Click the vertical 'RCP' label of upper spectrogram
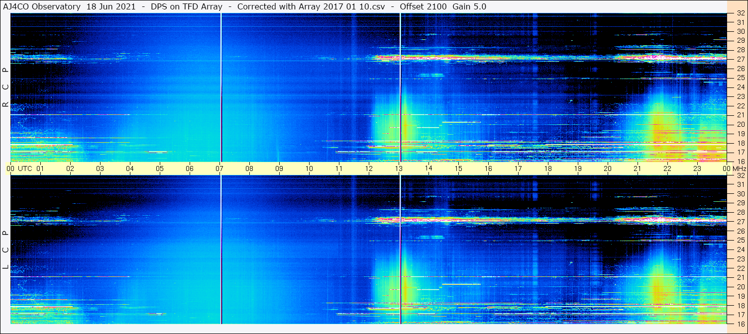The height and width of the screenshot is (334, 748). pyautogui.click(x=5, y=87)
